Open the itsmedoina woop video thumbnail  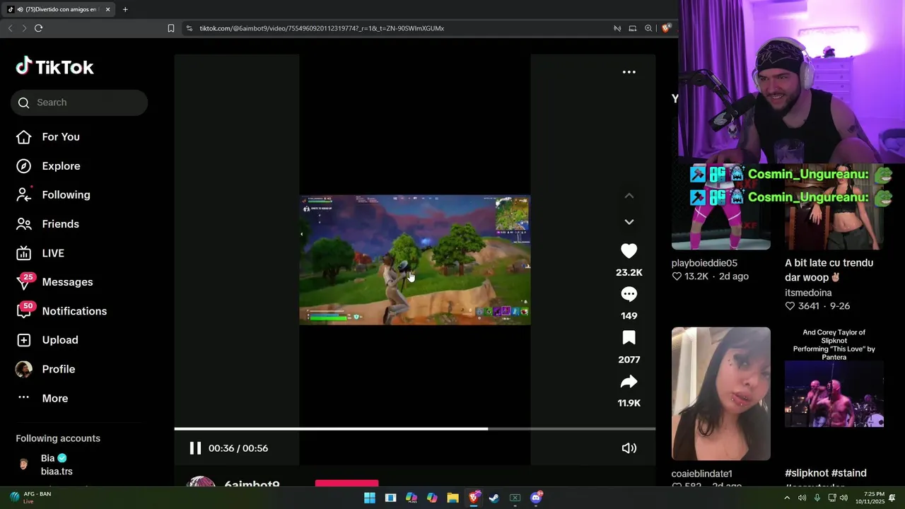point(834,206)
